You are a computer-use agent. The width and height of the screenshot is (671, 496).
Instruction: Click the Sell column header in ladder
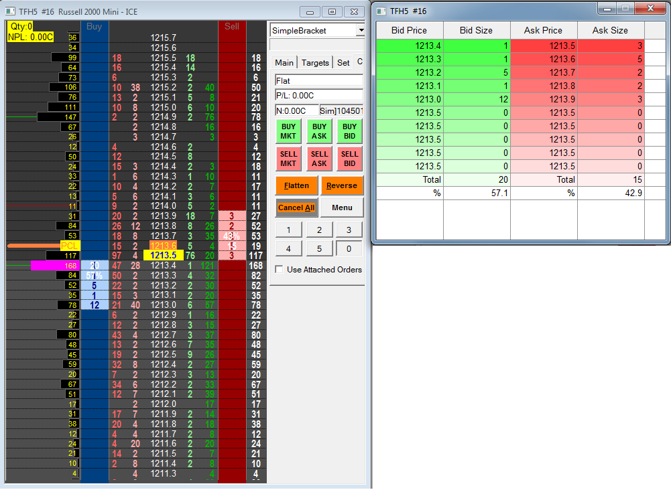[x=232, y=27]
